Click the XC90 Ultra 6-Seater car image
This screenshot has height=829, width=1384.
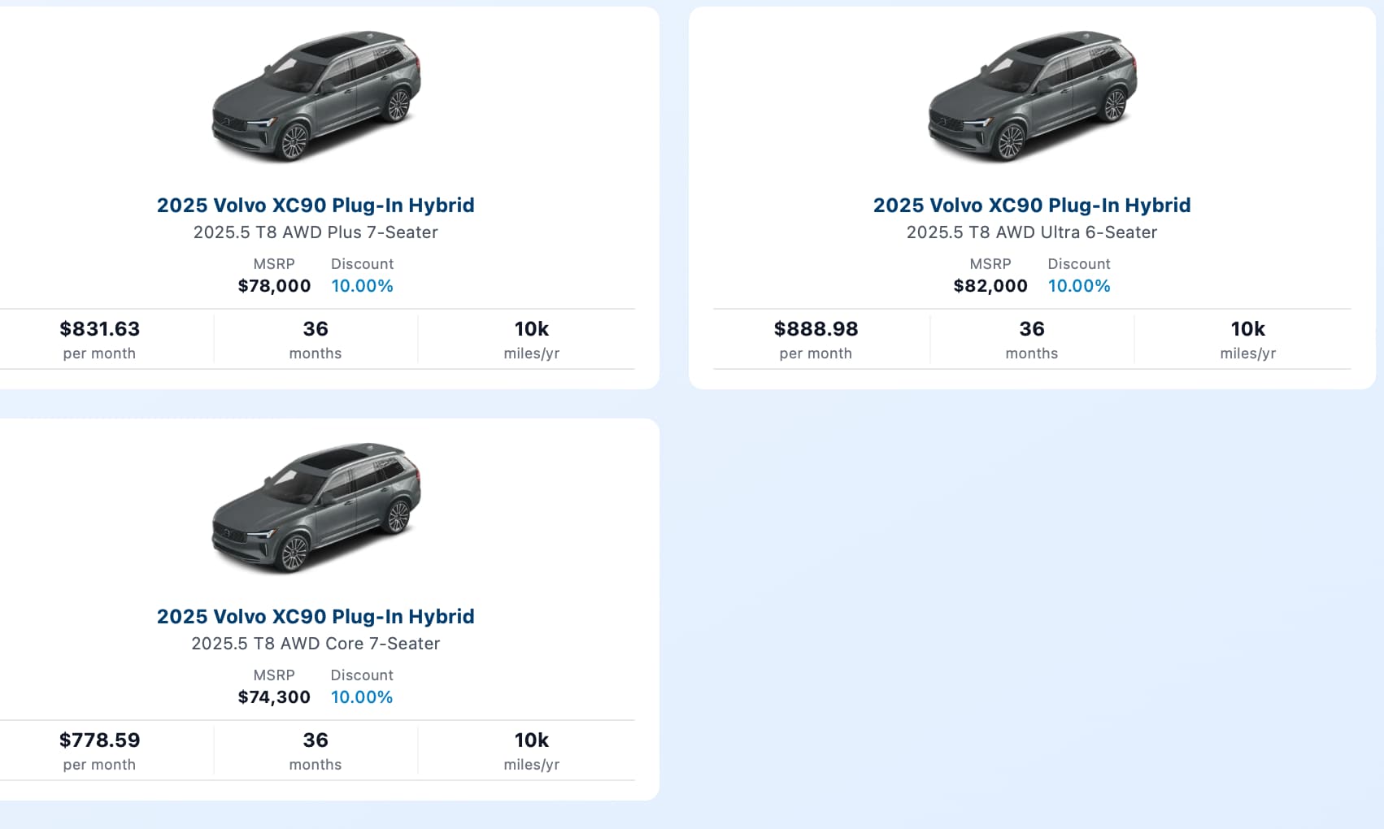(1032, 96)
